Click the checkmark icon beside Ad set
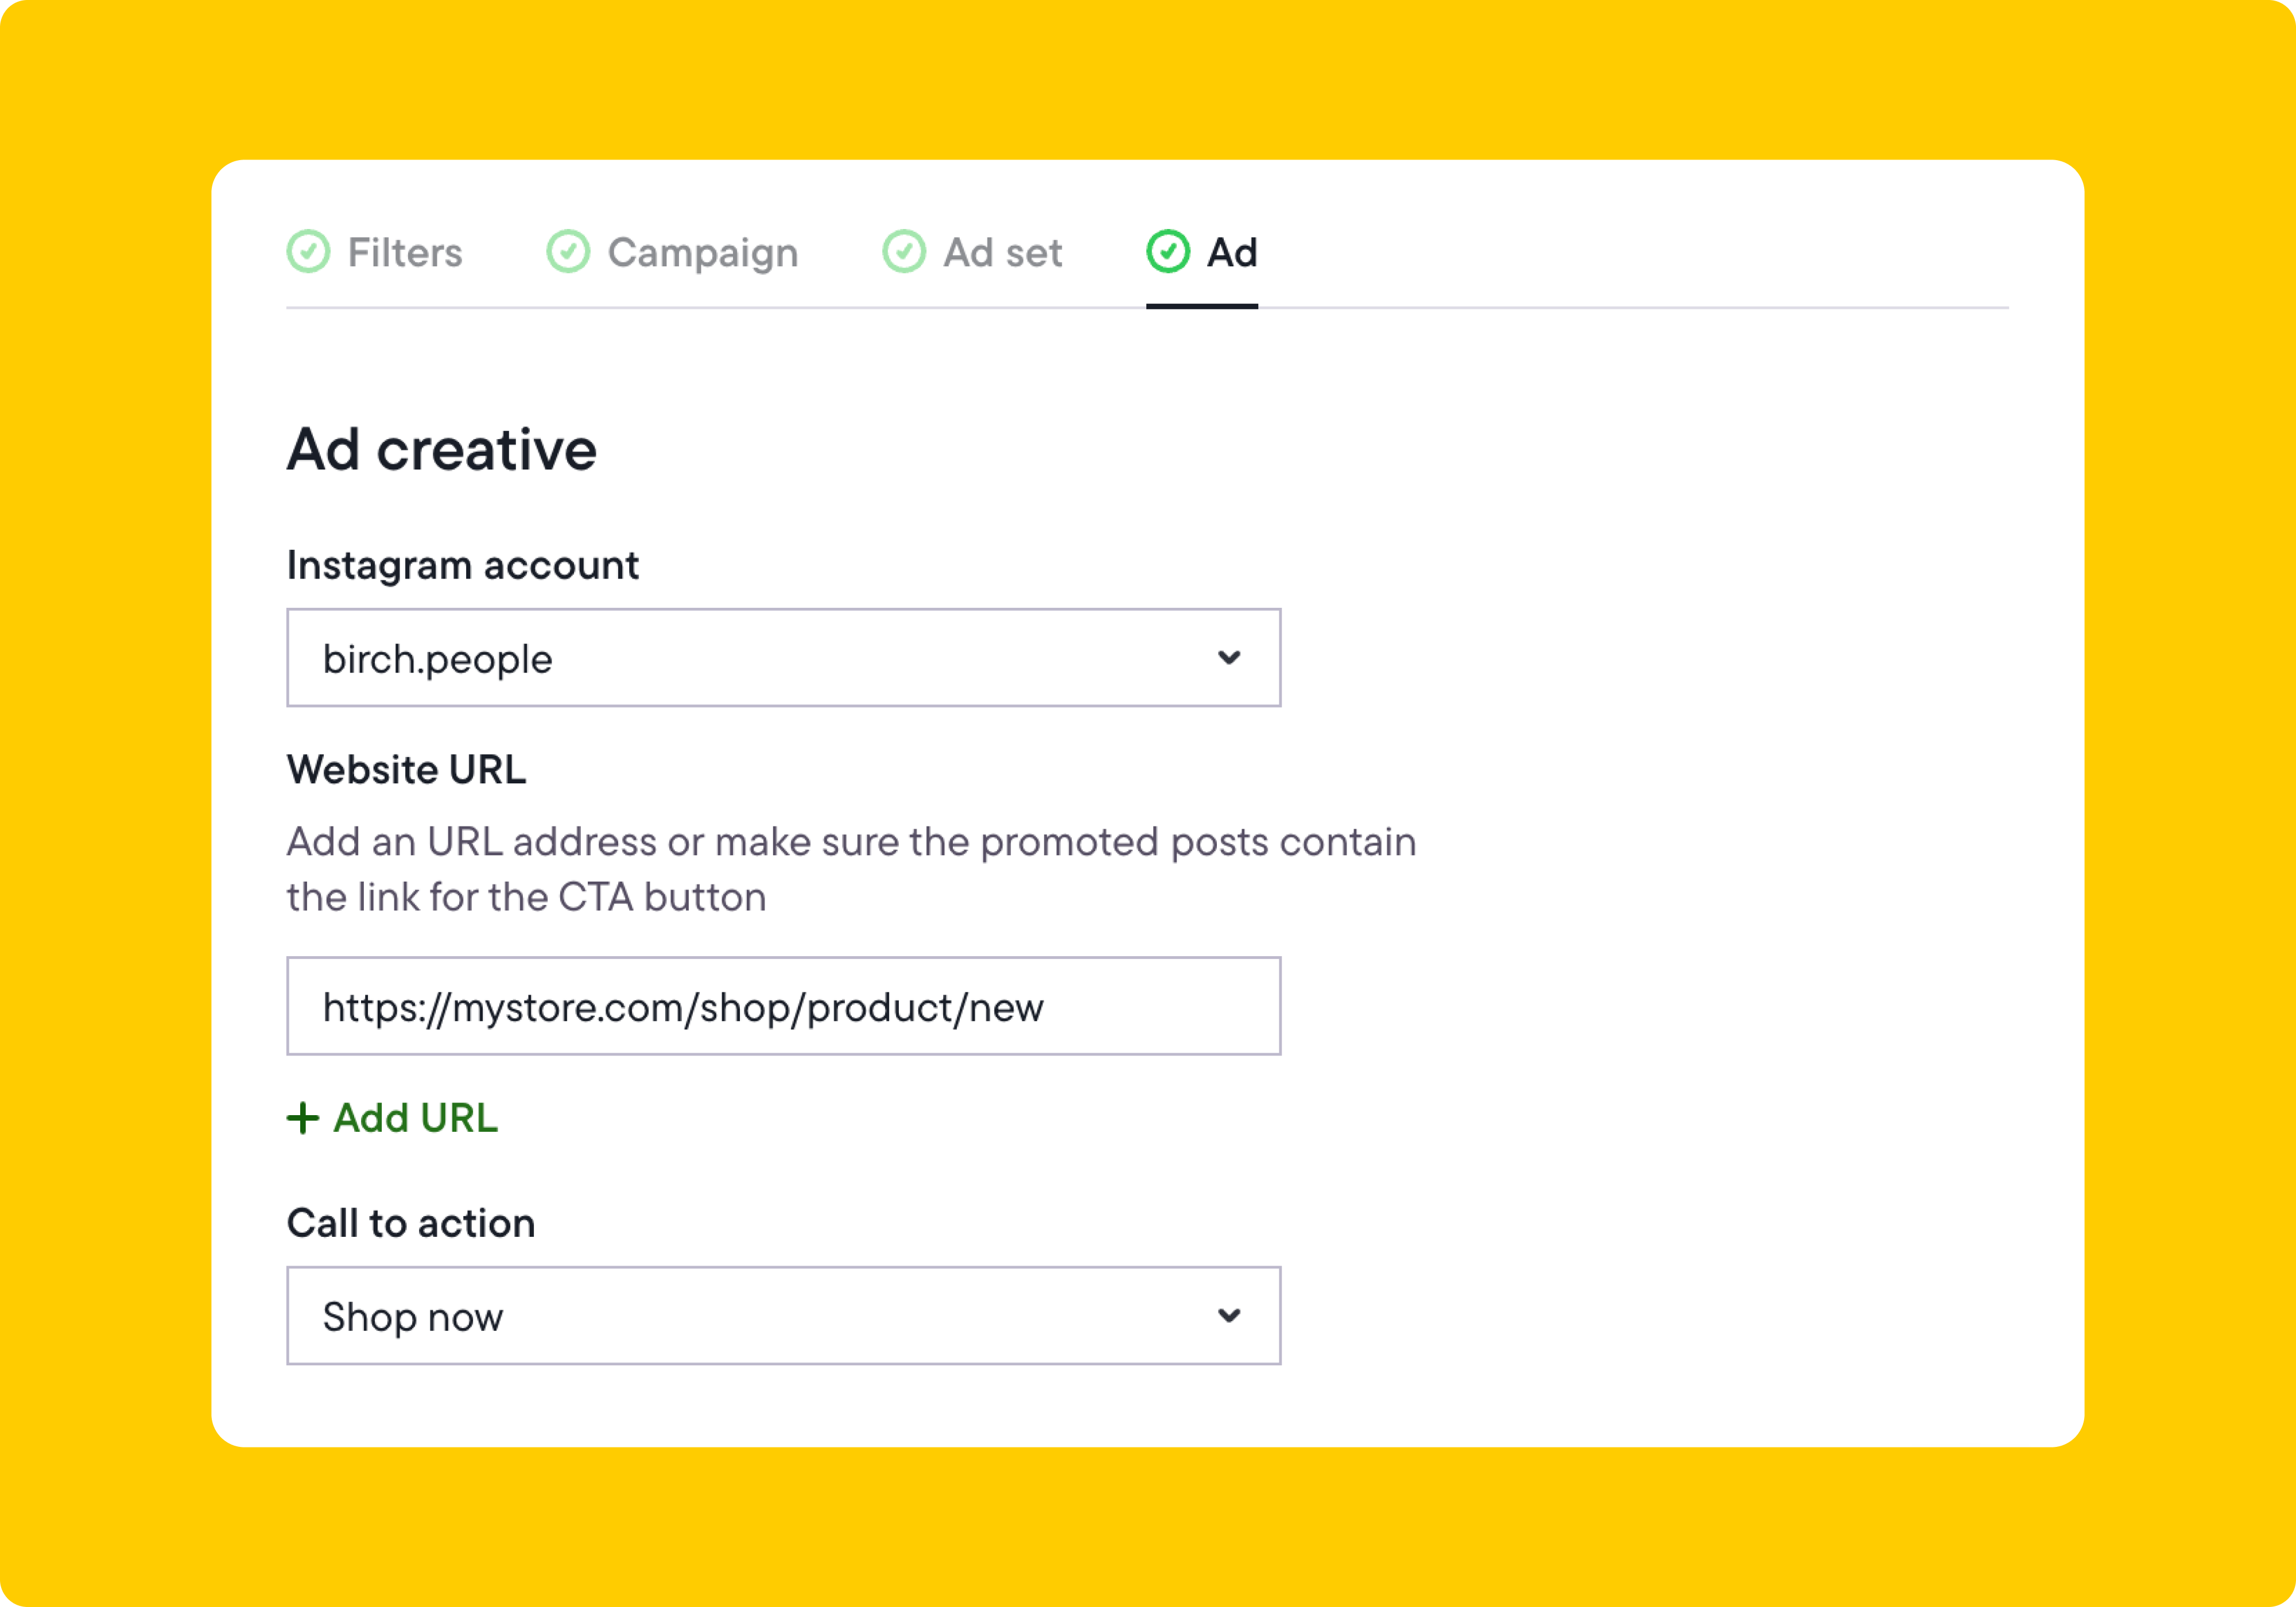The image size is (2296, 1607). tap(904, 252)
